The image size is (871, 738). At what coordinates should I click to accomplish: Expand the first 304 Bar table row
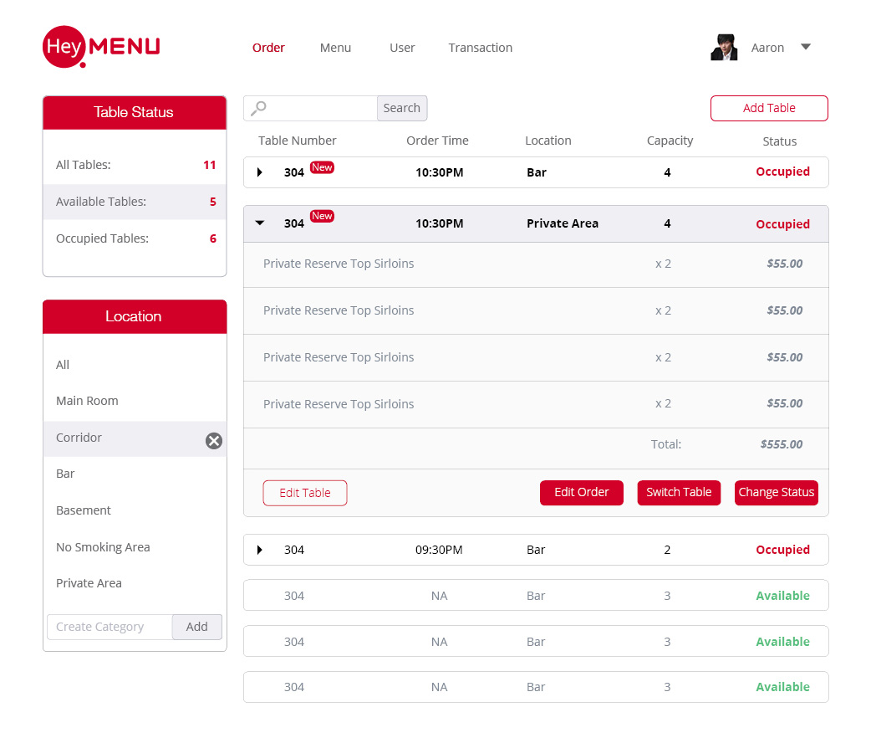[x=260, y=172]
